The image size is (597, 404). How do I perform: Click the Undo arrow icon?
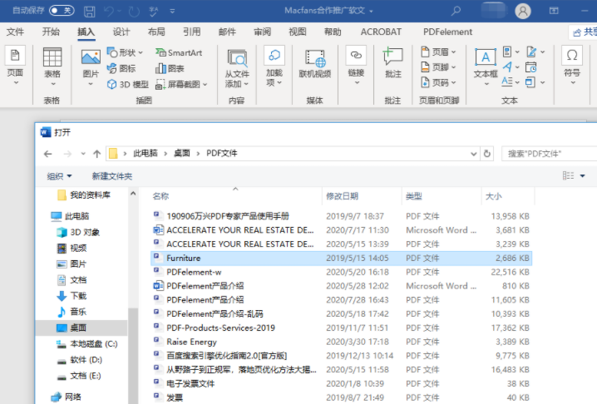tap(109, 11)
